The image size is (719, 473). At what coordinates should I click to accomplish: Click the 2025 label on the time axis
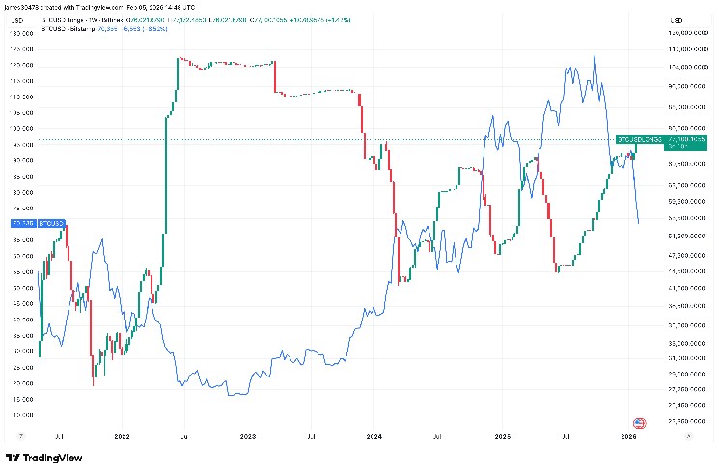pos(502,437)
